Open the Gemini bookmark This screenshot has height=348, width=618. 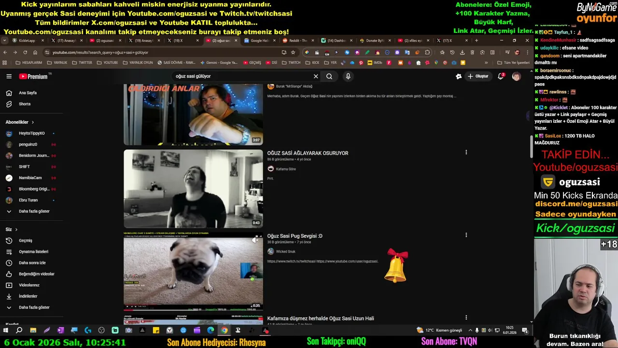coord(219,63)
